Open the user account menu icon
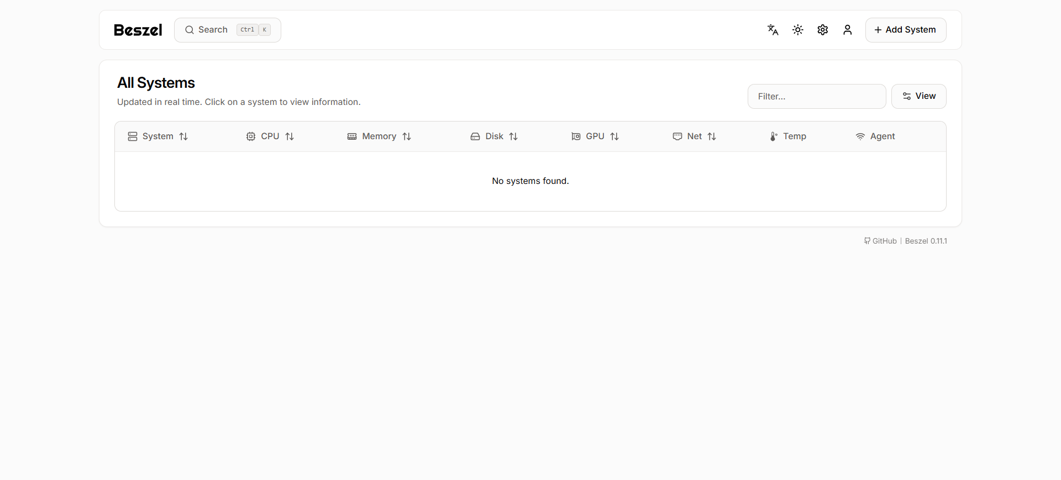1061x480 pixels. click(847, 30)
